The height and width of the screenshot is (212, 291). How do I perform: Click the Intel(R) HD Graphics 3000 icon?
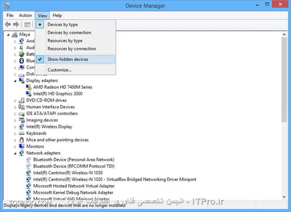click(x=29, y=94)
